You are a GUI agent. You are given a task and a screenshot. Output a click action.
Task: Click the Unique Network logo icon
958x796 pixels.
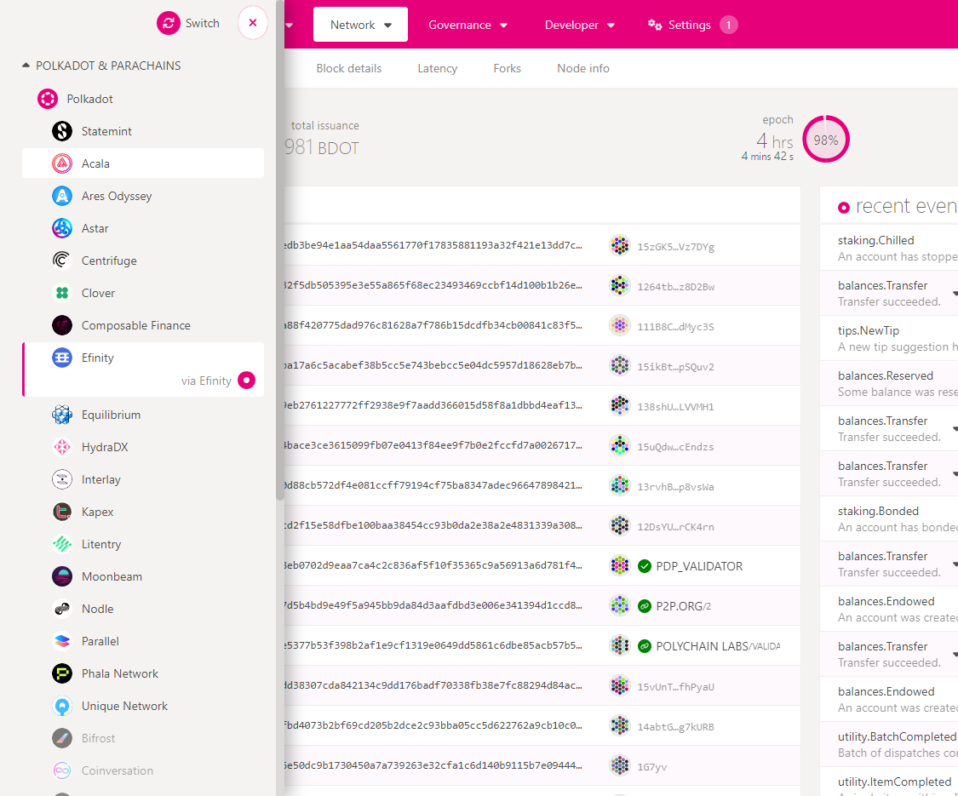61,707
